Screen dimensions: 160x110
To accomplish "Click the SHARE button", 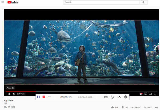I will point(136,107).
